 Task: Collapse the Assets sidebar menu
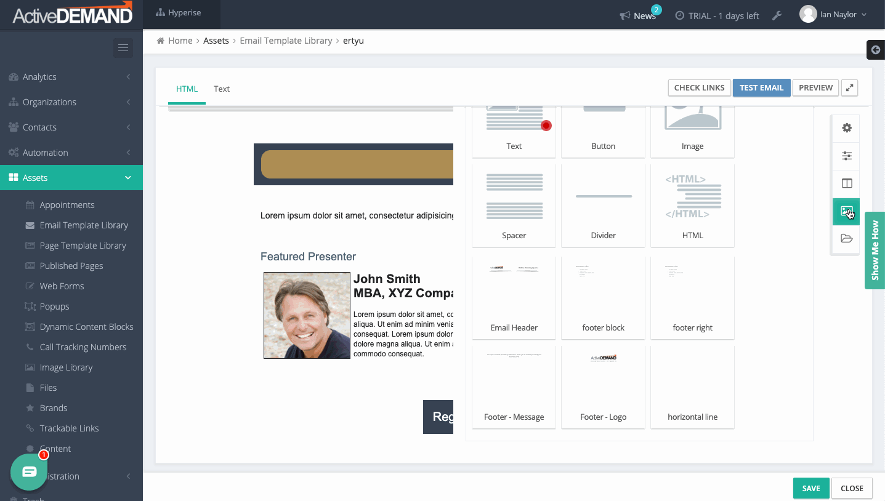(x=71, y=178)
